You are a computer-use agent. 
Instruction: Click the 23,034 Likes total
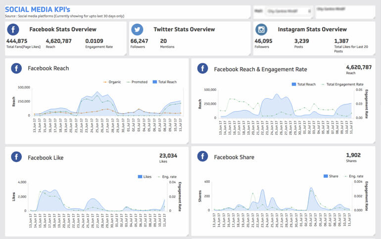click(x=168, y=156)
